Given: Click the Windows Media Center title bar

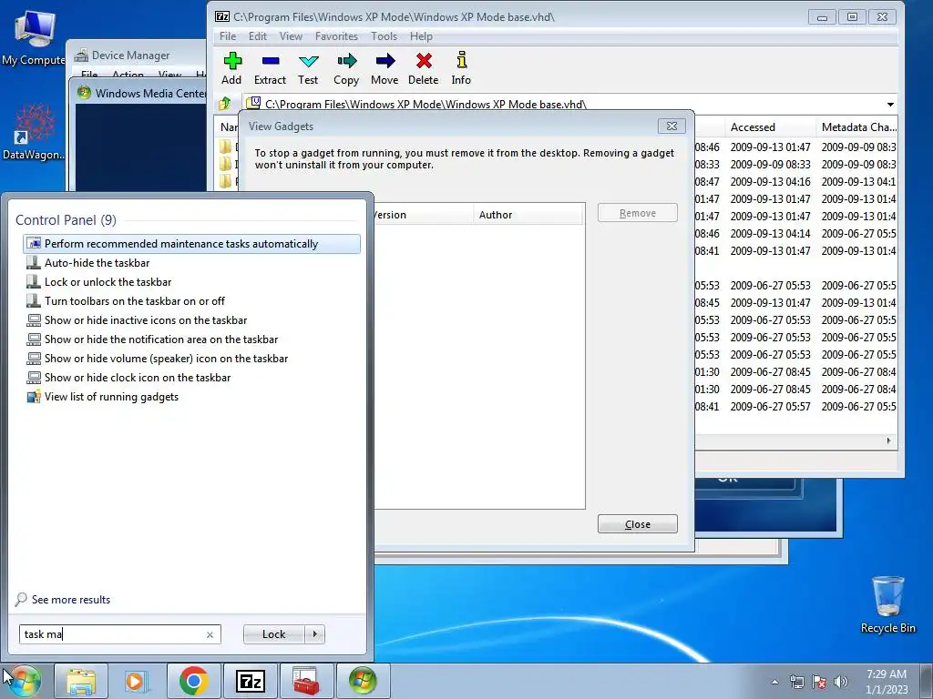Looking at the screenshot, I should pos(141,93).
